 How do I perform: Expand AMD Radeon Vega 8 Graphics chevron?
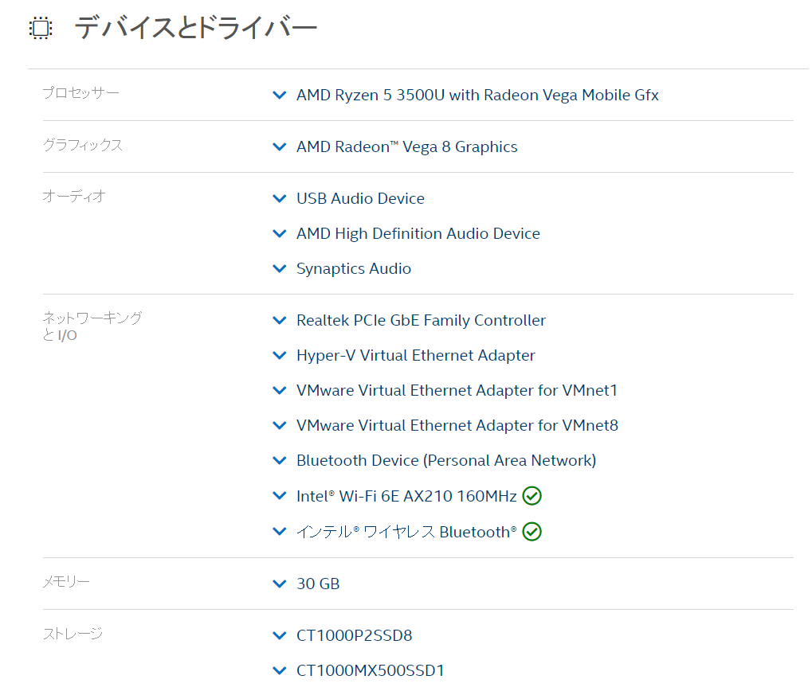279,147
